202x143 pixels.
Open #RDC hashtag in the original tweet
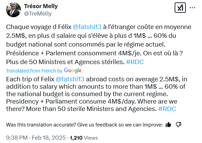pyautogui.click(x=135, y=62)
